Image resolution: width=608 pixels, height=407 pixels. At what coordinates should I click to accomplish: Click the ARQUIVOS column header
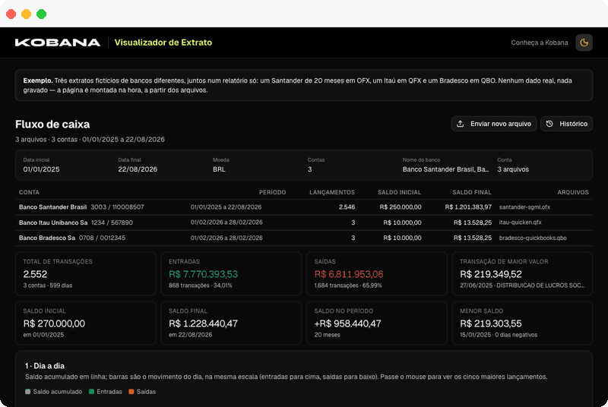click(x=573, y=192)
